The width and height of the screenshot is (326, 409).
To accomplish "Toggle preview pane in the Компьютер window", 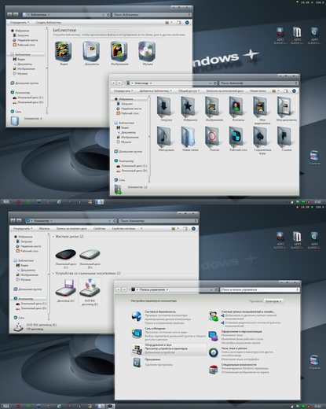I will point(185,229).
